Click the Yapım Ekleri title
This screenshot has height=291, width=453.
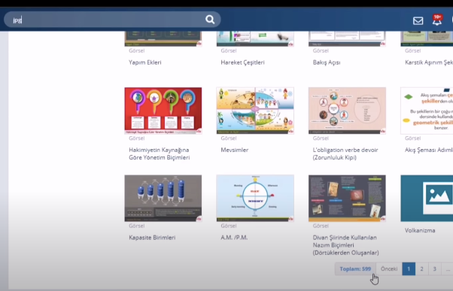pyautogui.click(x=145, y=62)
